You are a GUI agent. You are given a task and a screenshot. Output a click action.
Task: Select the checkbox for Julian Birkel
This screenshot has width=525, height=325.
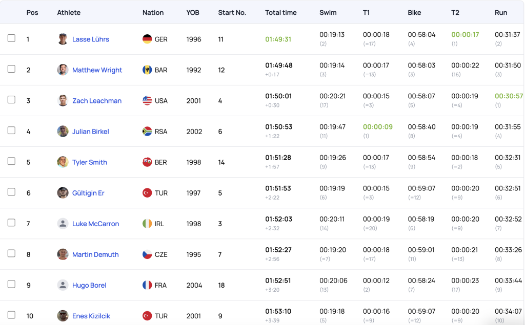(x=11, y=131)
